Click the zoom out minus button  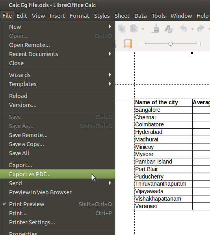141,44
